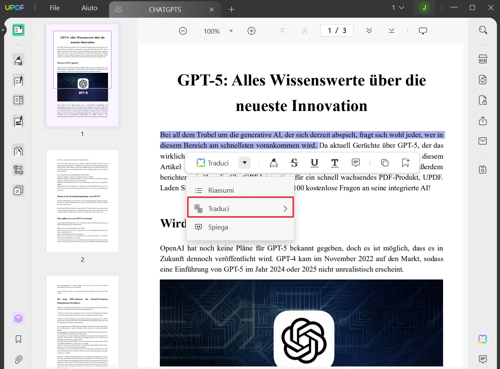
Task: Choose Riassumi from the AI menu
Action: coord(240,190)
